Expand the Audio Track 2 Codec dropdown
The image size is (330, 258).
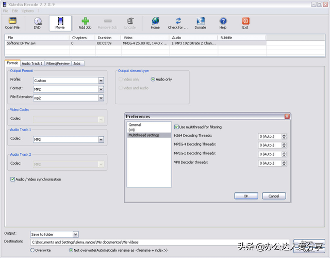point(101,164)
